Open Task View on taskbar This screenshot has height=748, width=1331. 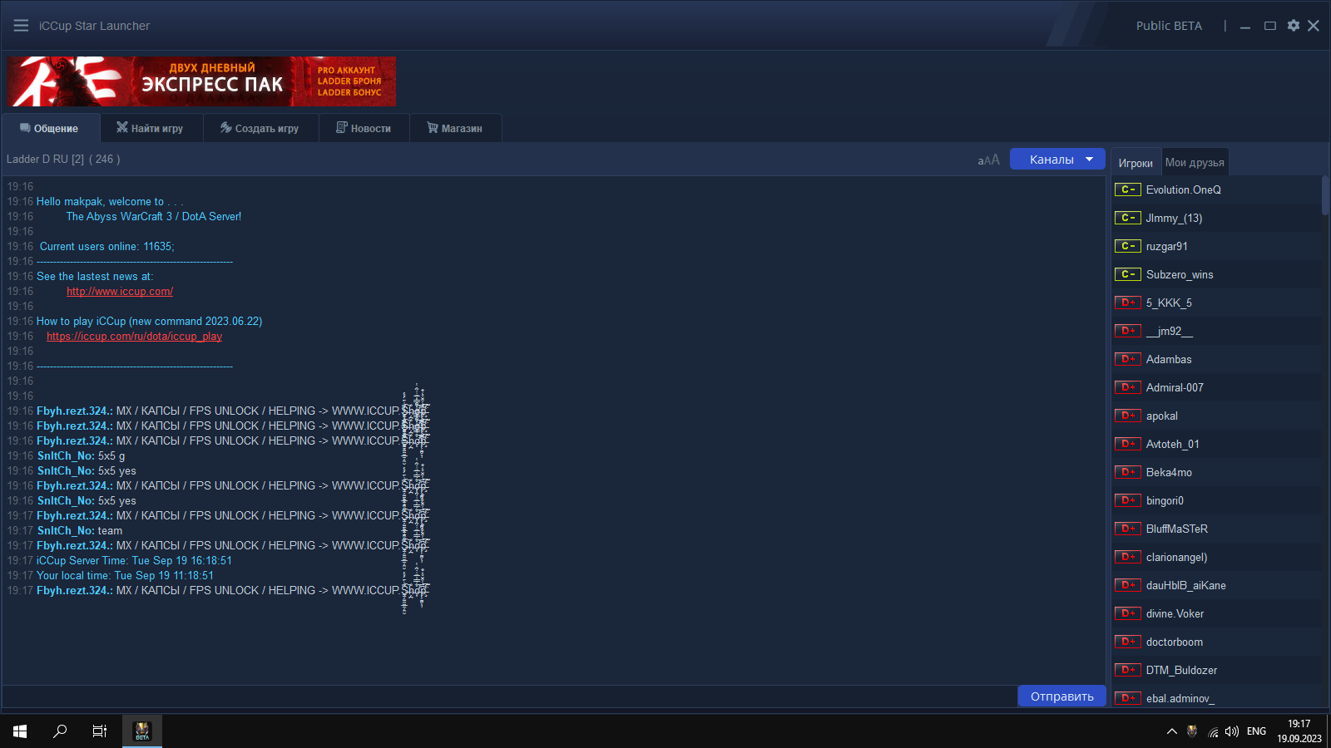coord(100,731)
